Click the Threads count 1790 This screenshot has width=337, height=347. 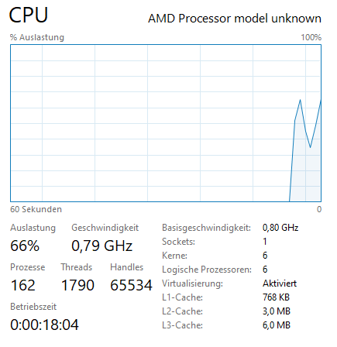(77, 285)
